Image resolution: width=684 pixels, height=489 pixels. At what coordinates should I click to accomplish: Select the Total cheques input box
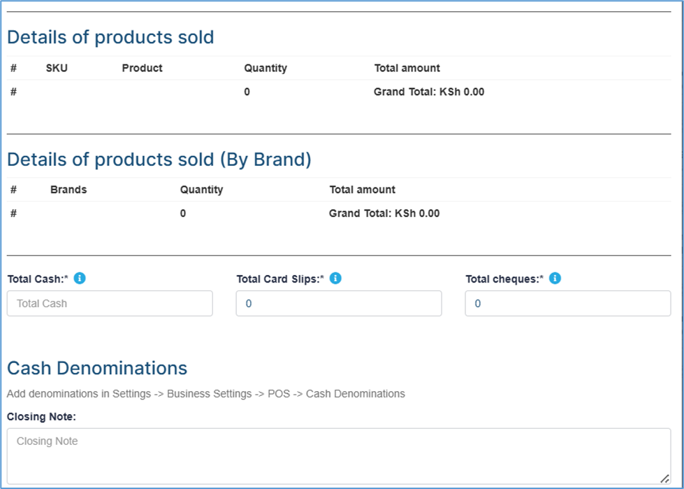tap(568, 304)
